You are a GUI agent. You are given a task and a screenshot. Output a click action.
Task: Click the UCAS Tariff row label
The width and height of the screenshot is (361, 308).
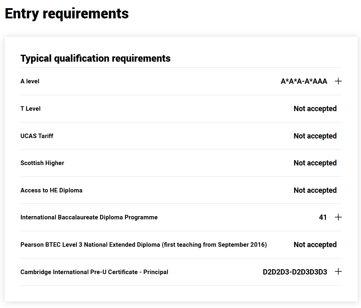pos(37,136)
